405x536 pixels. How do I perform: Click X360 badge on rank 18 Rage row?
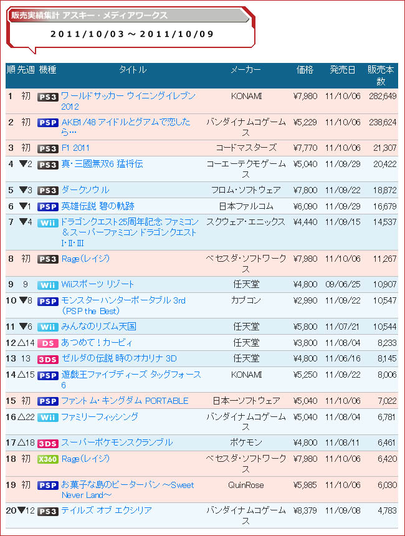pyautogui.click(x=48, y=459)
